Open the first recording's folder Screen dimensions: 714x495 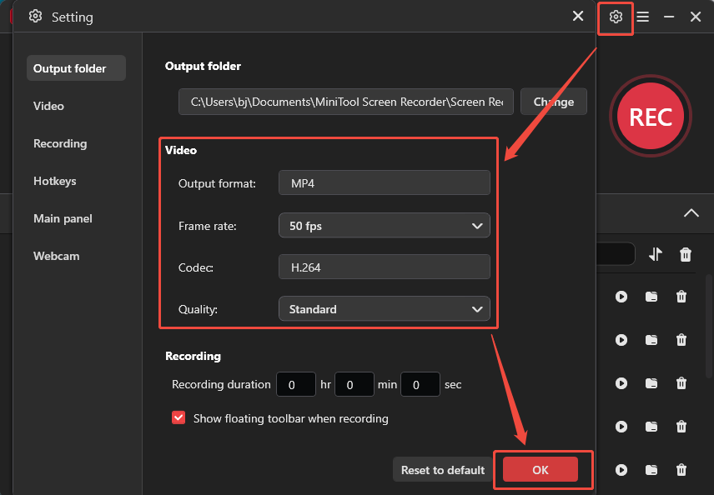click(x=653, y=297)
